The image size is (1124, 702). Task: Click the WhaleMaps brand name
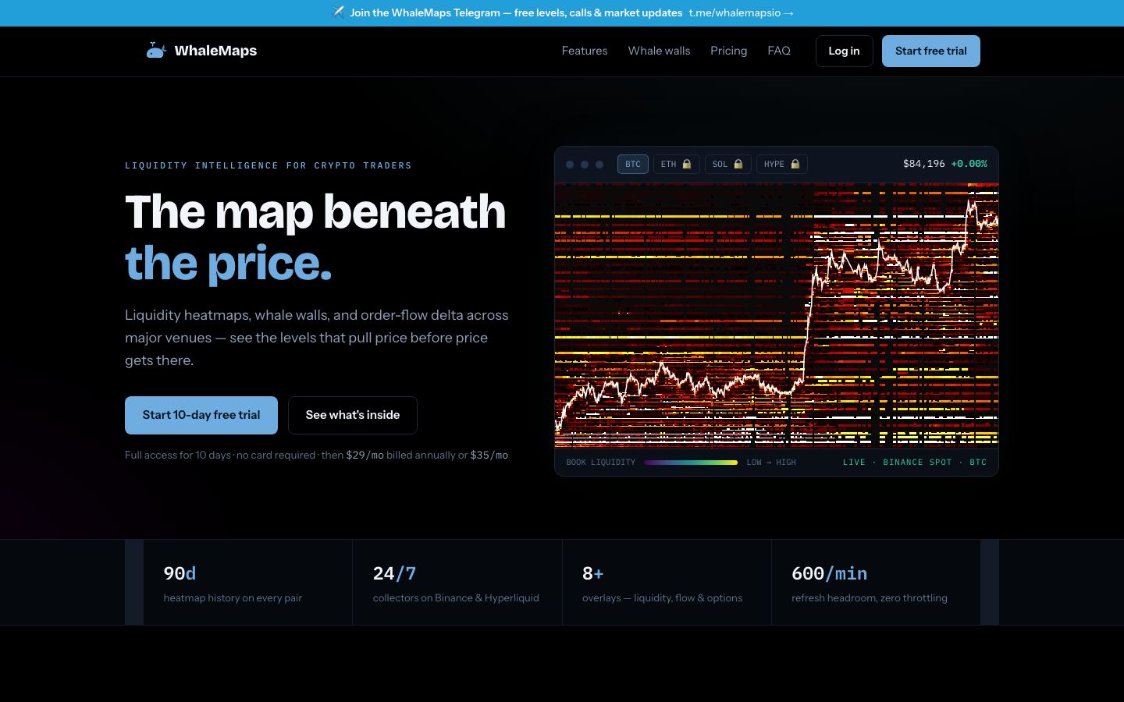(215, 51)
